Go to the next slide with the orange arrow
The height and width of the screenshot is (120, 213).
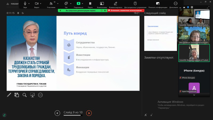point(89,113)
